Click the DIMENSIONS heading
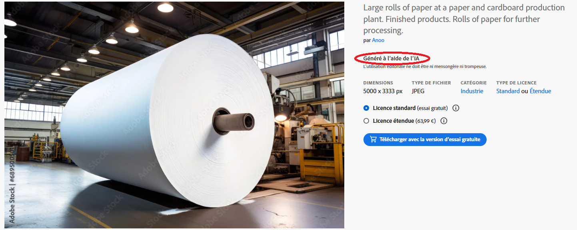Image resolution: width=577 pixels, height=230 pixels. [x=378, y=83]
